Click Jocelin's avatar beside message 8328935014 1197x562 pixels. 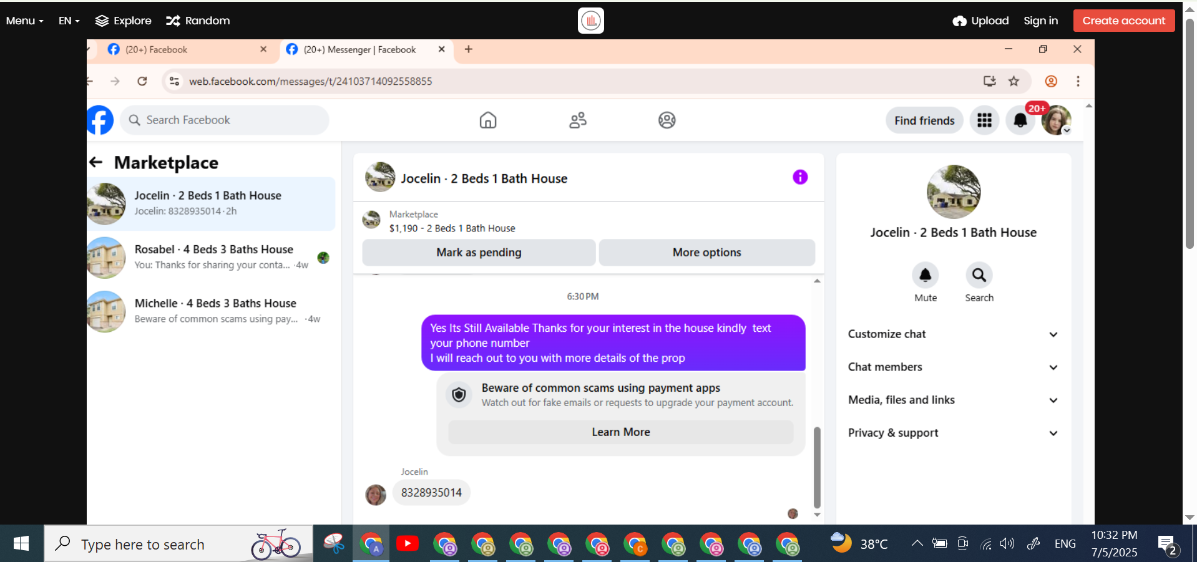[x=376, y=495]
